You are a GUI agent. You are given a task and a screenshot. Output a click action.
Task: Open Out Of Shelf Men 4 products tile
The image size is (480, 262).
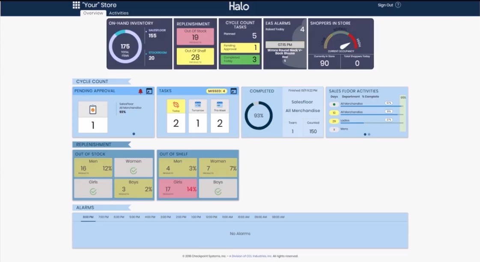pos(178,167)
